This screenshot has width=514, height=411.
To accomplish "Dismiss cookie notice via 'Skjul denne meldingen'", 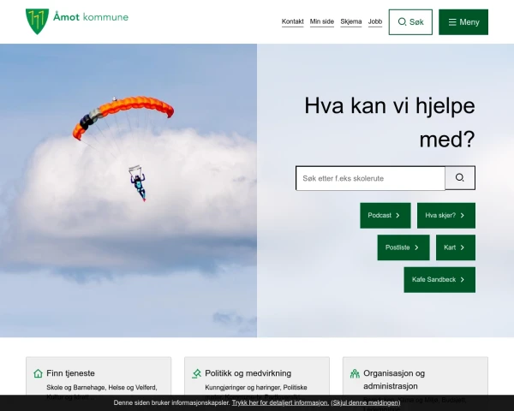I will pos(366,402).
